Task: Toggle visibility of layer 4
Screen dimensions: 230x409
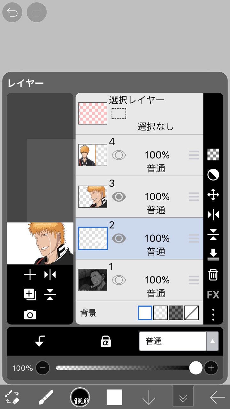Action: (x=119, y=155)
